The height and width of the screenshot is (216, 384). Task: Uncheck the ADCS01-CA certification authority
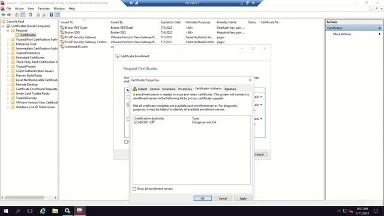pyautogui.click(x=136, y=122)
